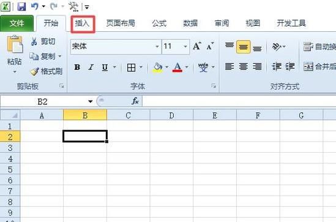
Task: Increase indent icon
Action: 290,67
